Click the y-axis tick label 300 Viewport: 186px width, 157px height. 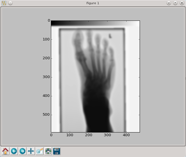coord(46,77)
